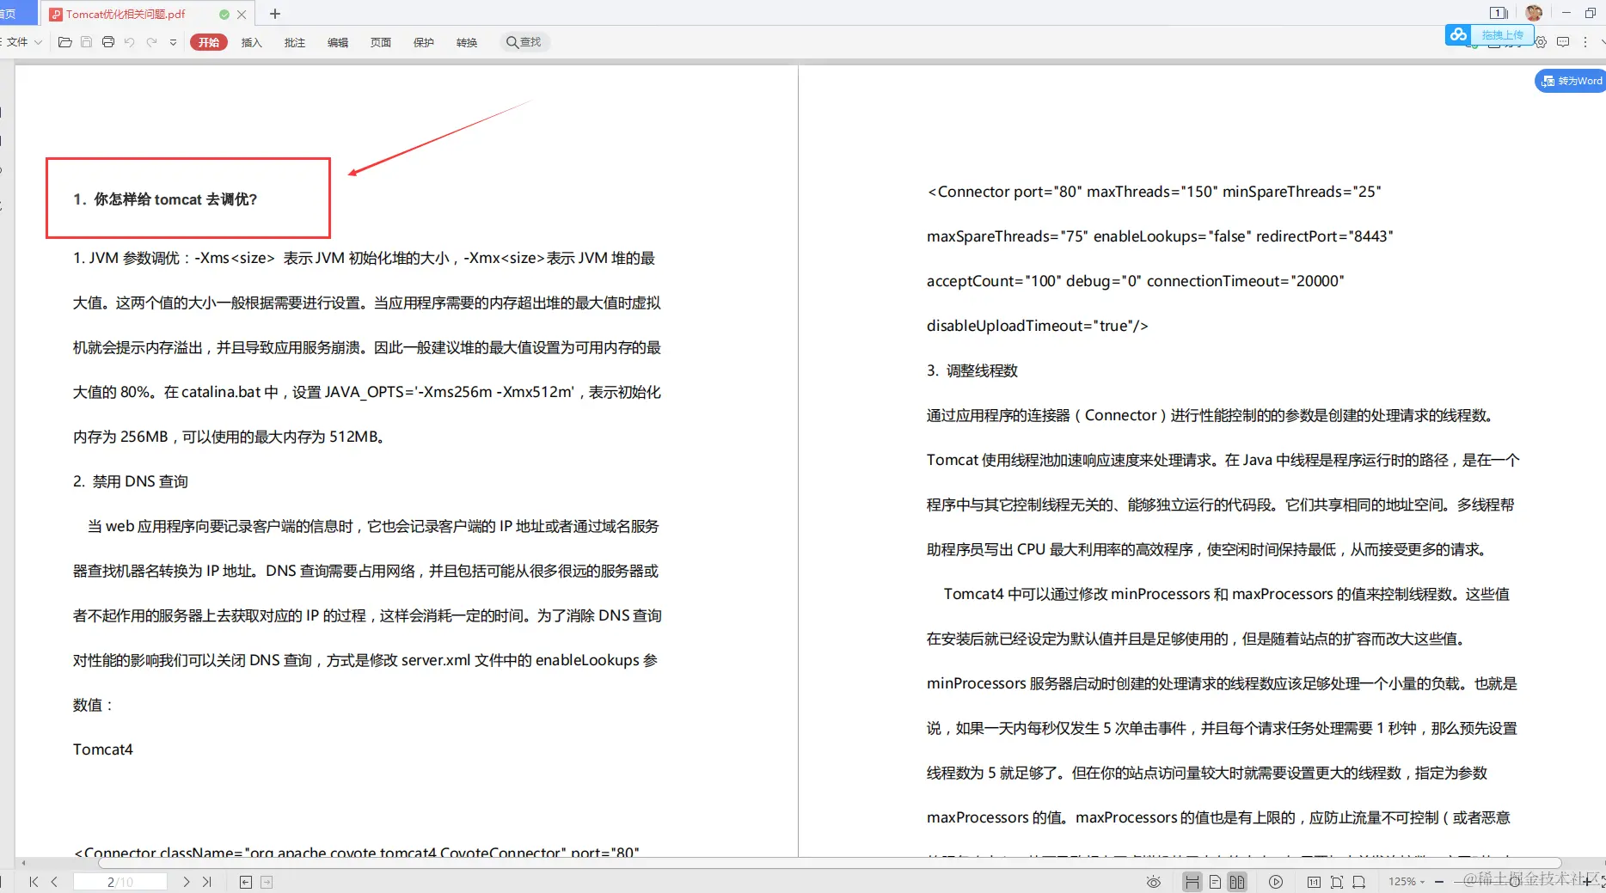This screenshot has height=893, width=1606.
Task: Click the 查找 search box
Action: (x=524, y=42)
